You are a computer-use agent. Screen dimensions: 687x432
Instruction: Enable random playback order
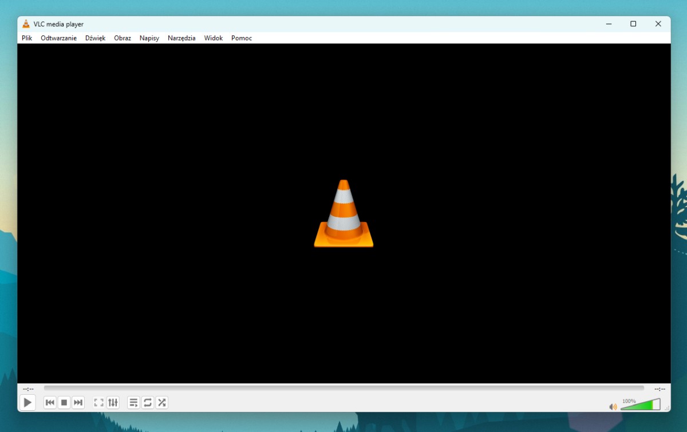[161, 402]
